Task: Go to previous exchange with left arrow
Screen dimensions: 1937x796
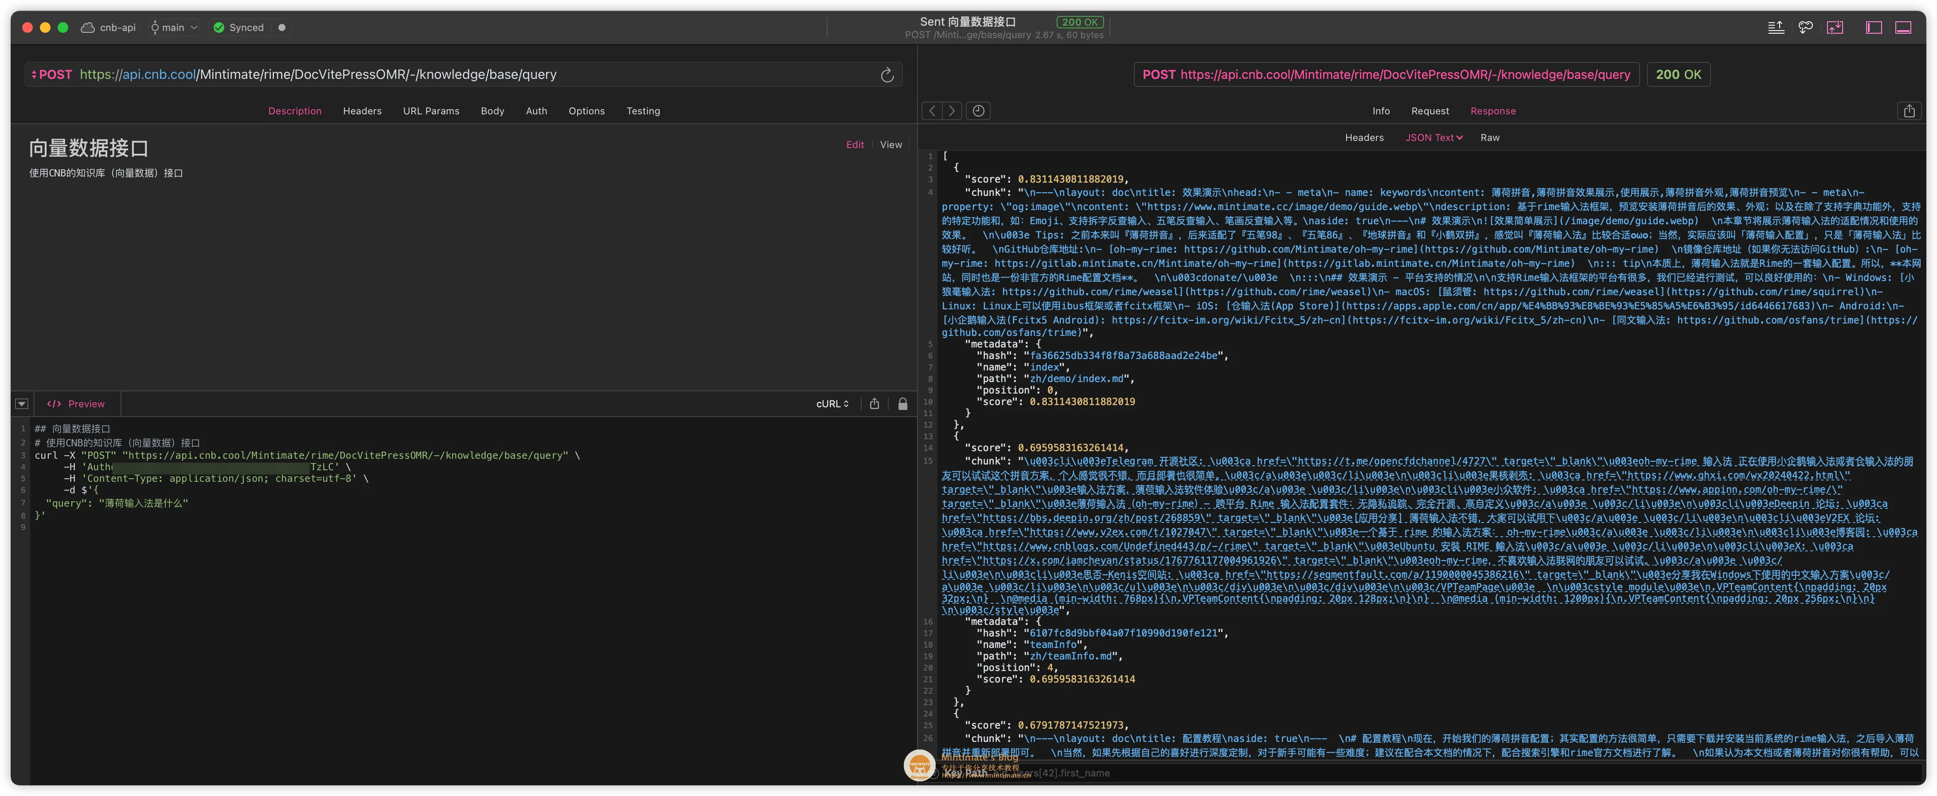Action: (x=933, y=110)
